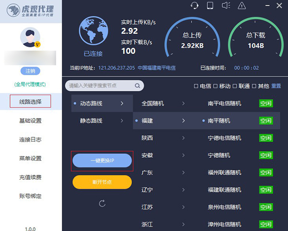Click the 重置 filter reset link
The width and height of the screenshot is (288, 231).
[276, 86]
